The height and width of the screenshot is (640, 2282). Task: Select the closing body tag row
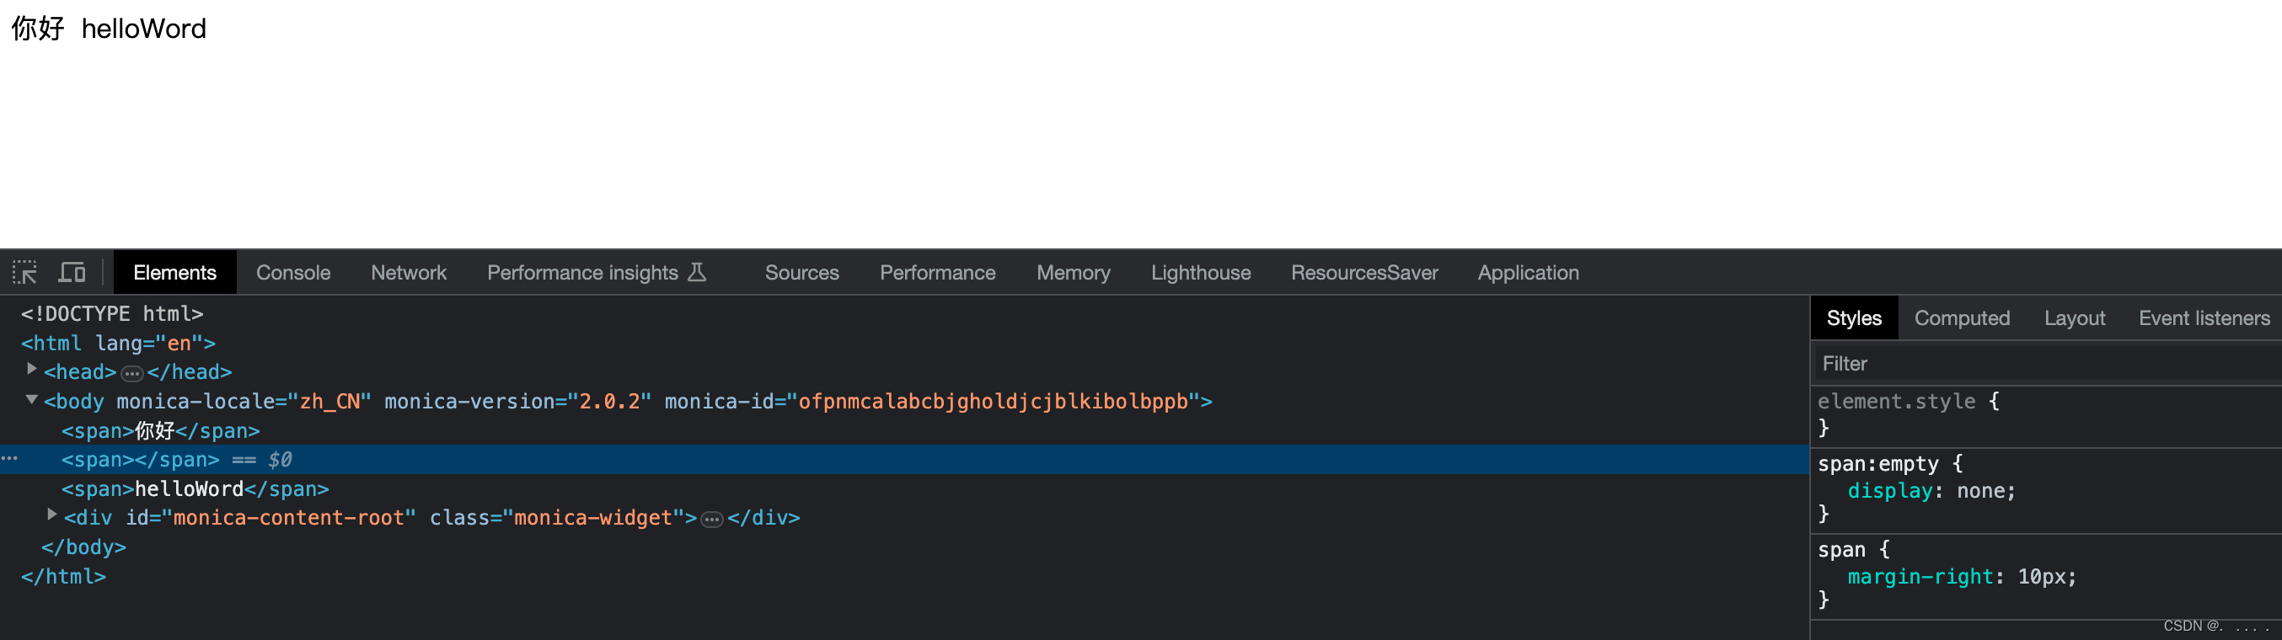[83, 548]
